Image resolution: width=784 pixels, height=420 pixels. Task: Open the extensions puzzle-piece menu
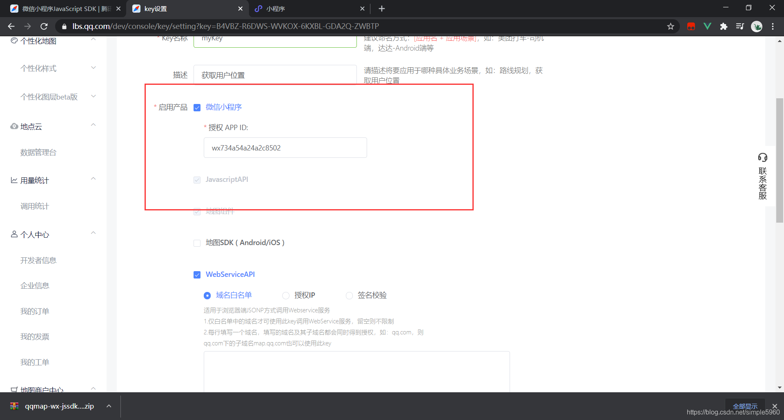[x=724, y=26]
